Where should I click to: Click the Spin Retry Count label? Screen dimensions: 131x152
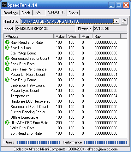[x=23, y=80]
